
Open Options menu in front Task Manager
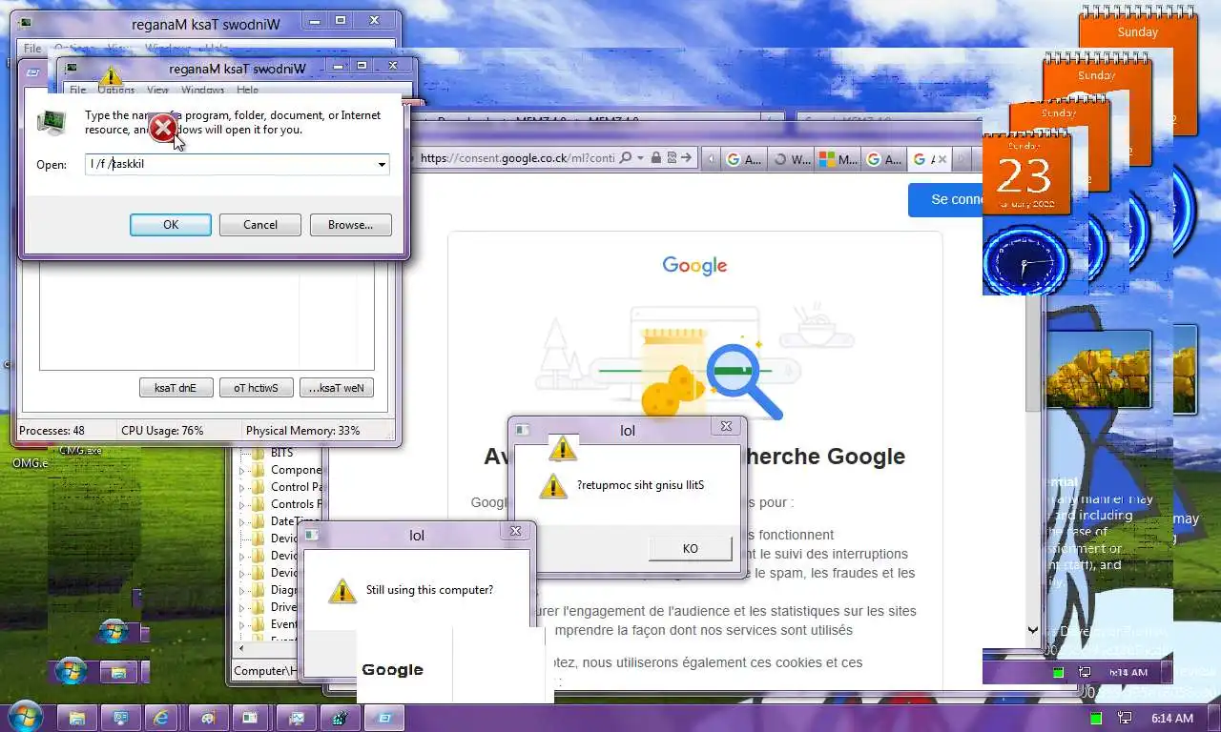(115, 91)
